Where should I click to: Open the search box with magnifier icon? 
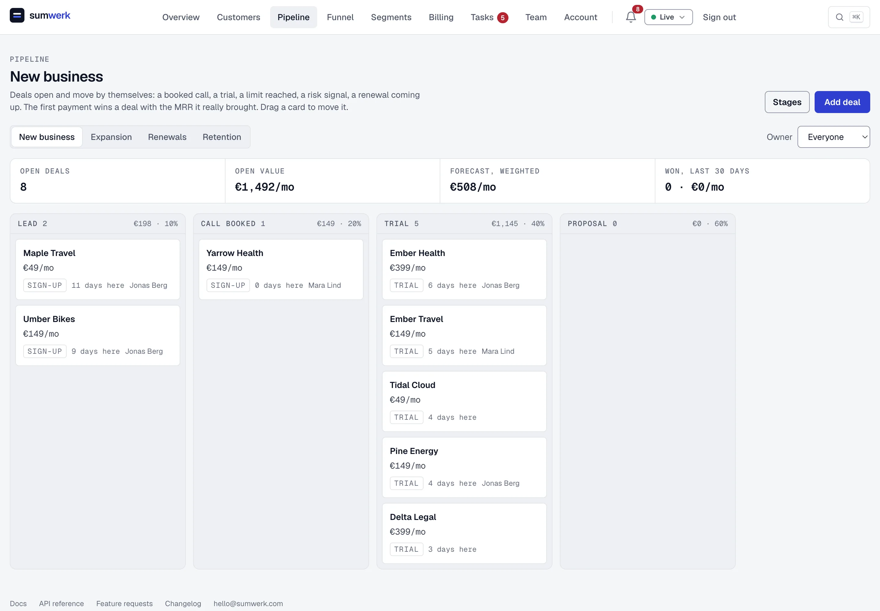pyautogui.click(x=849, y=17)
